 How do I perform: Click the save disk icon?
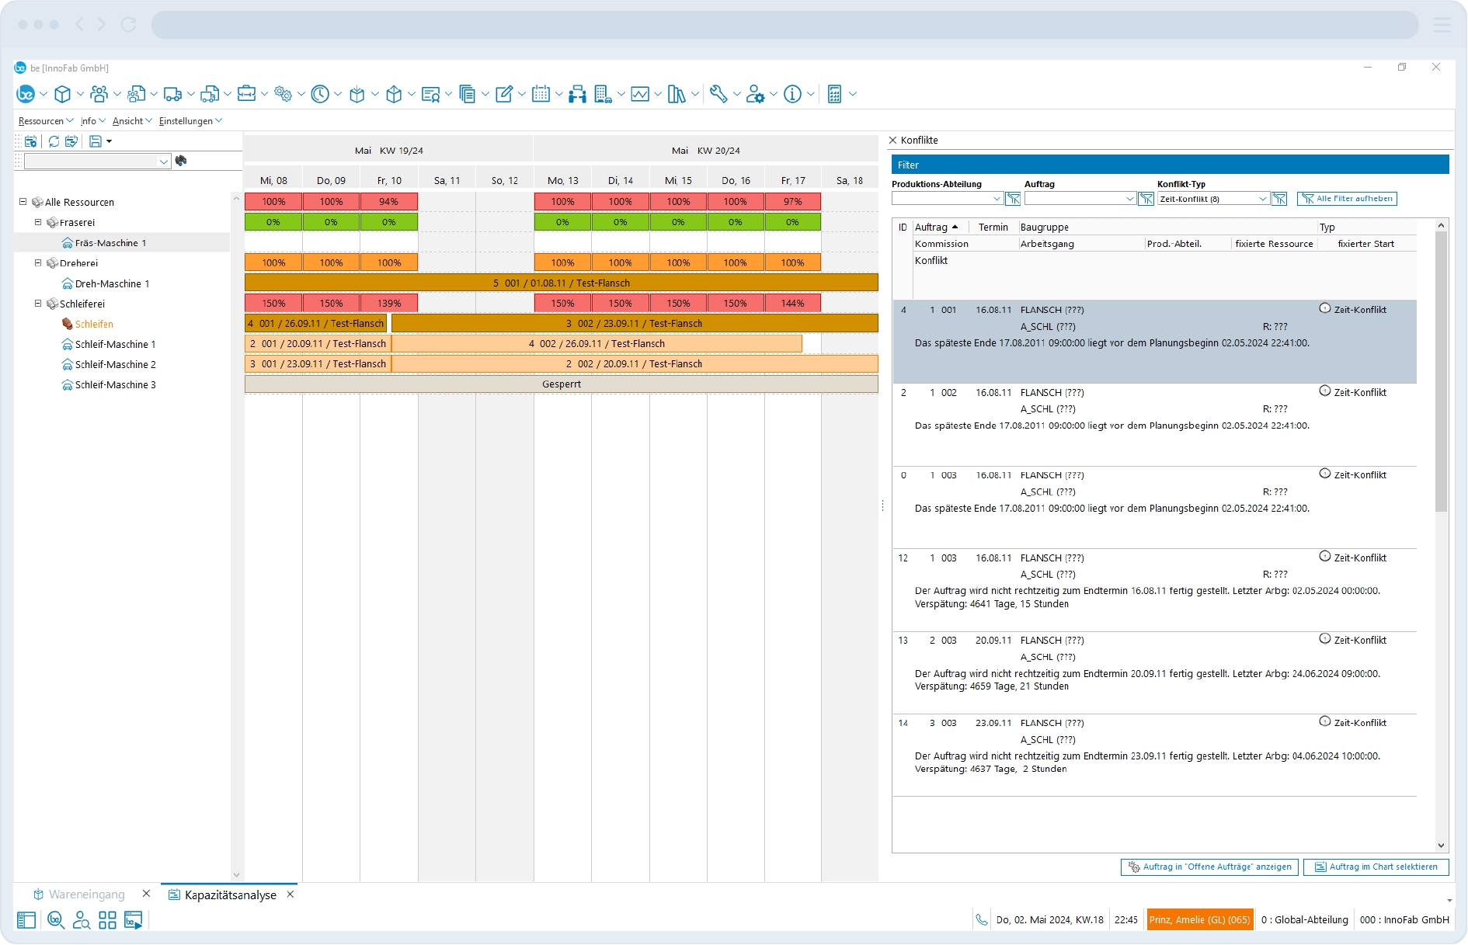(96, 141)
